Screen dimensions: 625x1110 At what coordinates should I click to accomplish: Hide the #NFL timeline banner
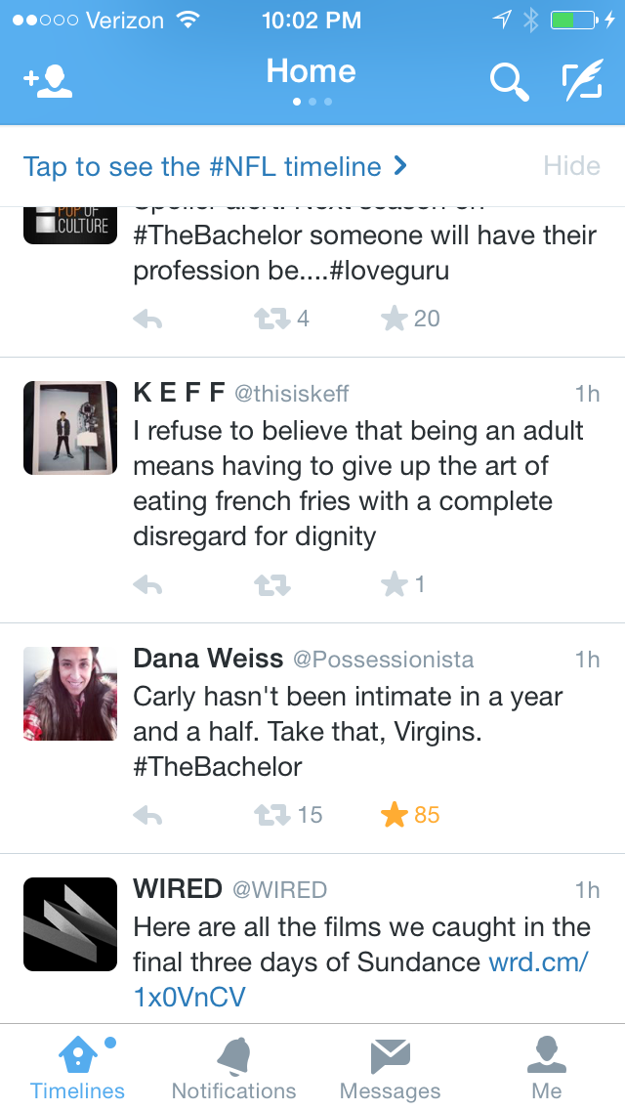coord(571,166)
